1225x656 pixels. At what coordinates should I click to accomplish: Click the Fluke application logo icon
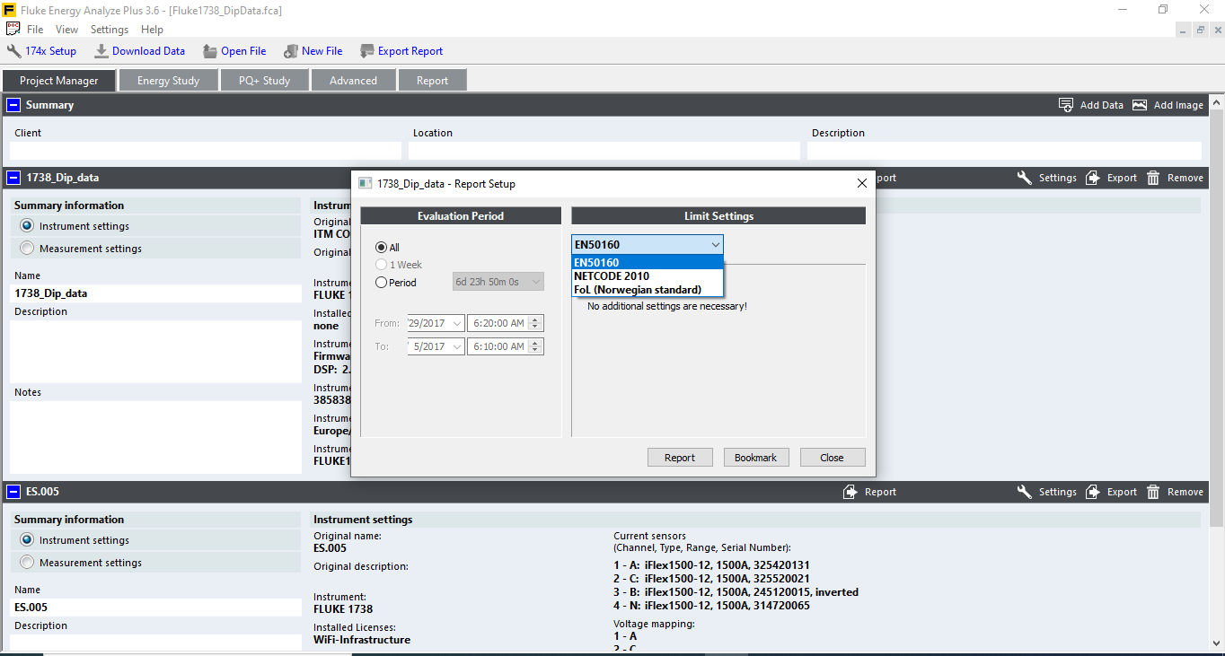[9, 9]
